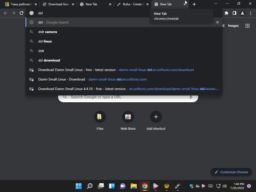Viewport: 256px width, 192px height.
Task: Open Widgets icon on taskbar
Action: [x=112, y=186]
